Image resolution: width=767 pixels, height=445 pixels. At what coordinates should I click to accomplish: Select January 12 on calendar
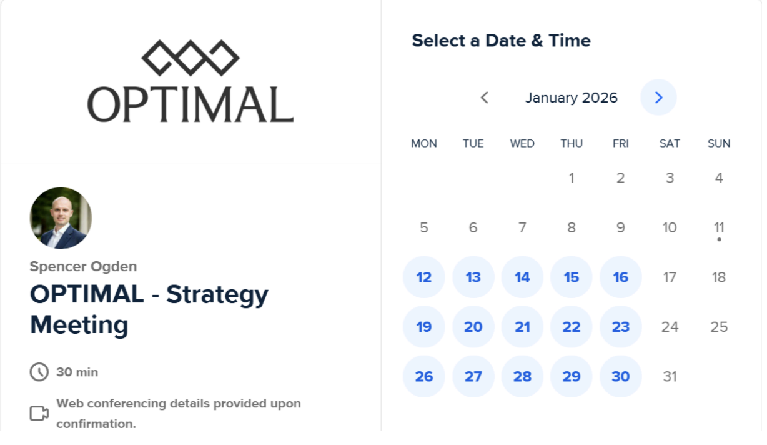pos(424,277)
